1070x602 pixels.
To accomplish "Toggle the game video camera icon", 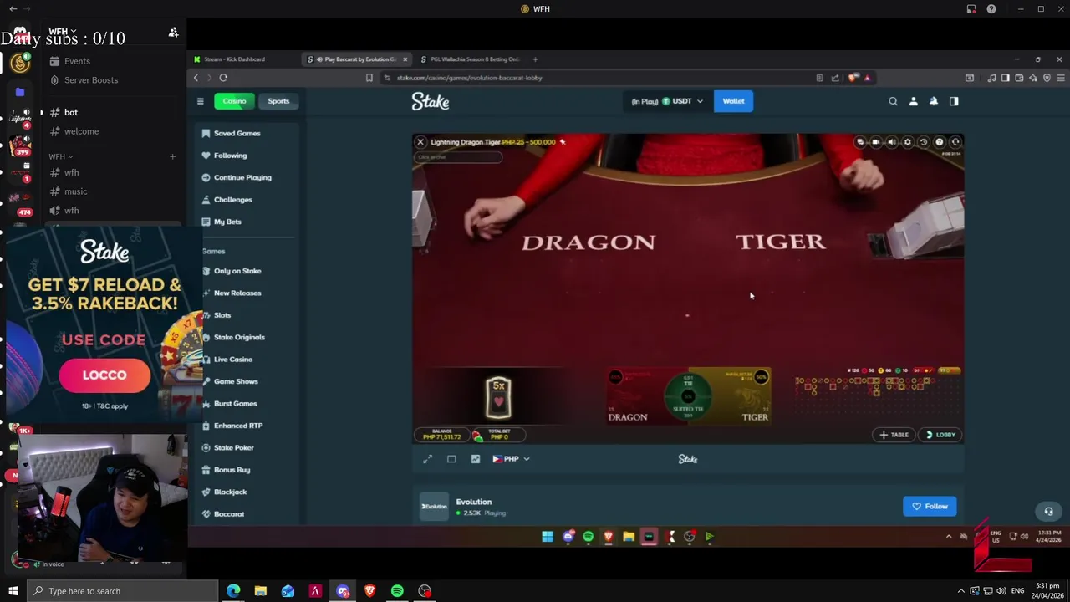I will 875,142.
